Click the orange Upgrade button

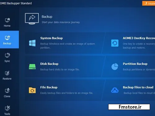pos(148,3)
